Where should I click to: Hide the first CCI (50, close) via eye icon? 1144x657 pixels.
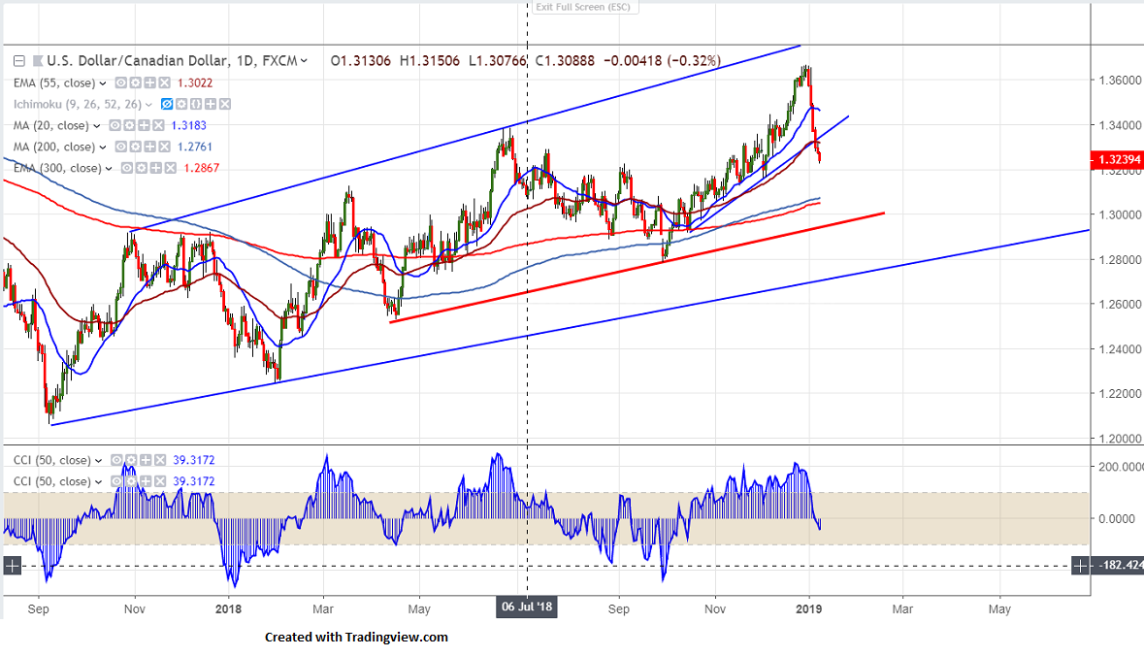pyautogui.click(x=116, y=460)
